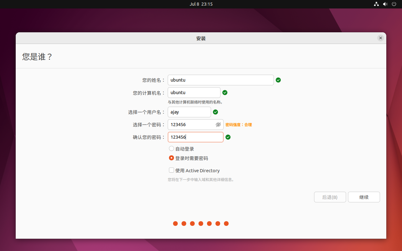Click the 您的姓名 text field

[220, 80]
